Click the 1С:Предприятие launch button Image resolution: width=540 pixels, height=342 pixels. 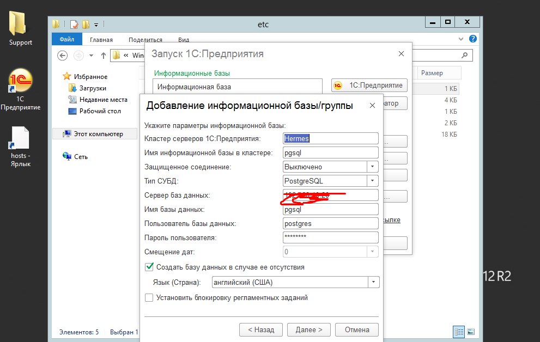coord(369,85)
